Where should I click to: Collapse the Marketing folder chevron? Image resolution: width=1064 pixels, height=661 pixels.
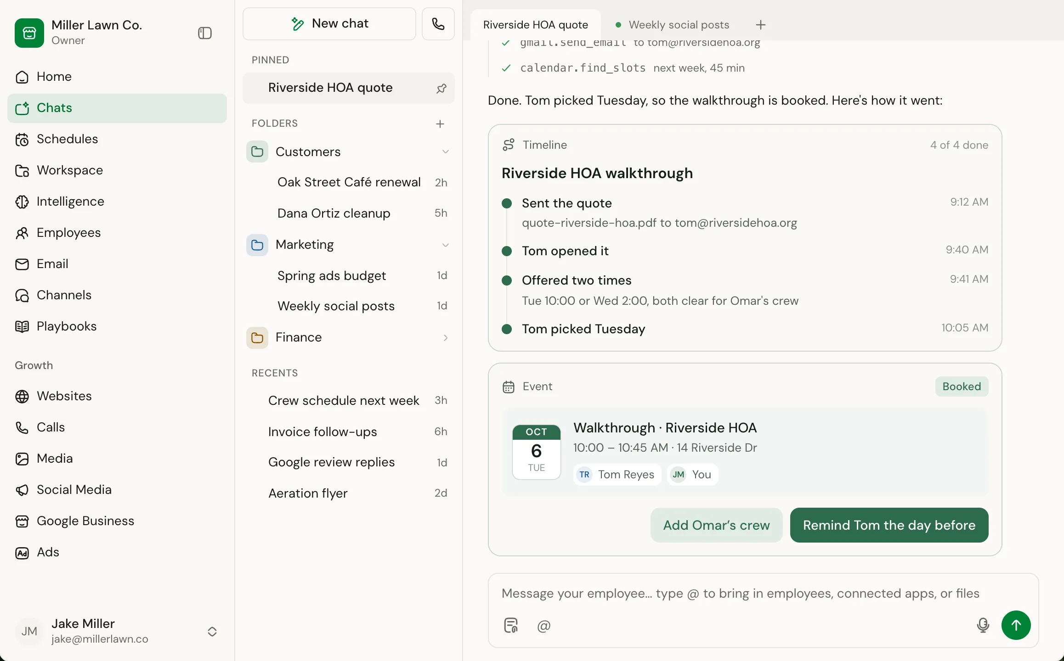445,245
